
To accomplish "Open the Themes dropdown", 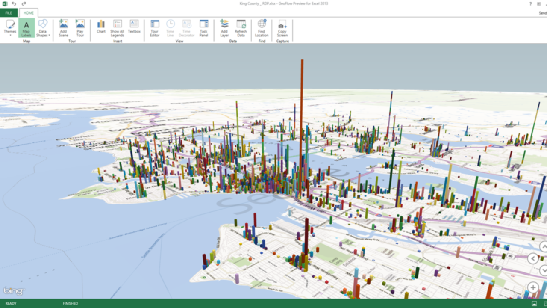I will 10,28.
